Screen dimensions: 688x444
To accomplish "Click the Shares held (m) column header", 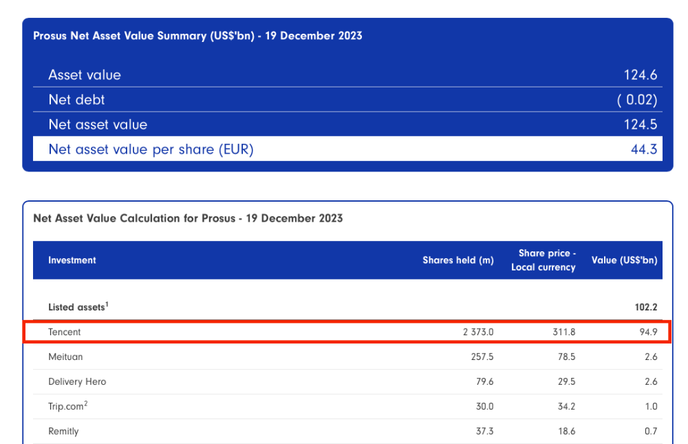I will (x=458, y=260).
